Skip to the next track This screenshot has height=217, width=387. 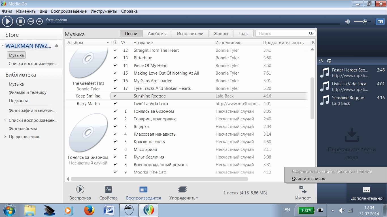pos(40,21)
